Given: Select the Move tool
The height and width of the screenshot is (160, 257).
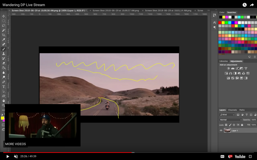Looking at the screenshot, I should coord(4,16).
